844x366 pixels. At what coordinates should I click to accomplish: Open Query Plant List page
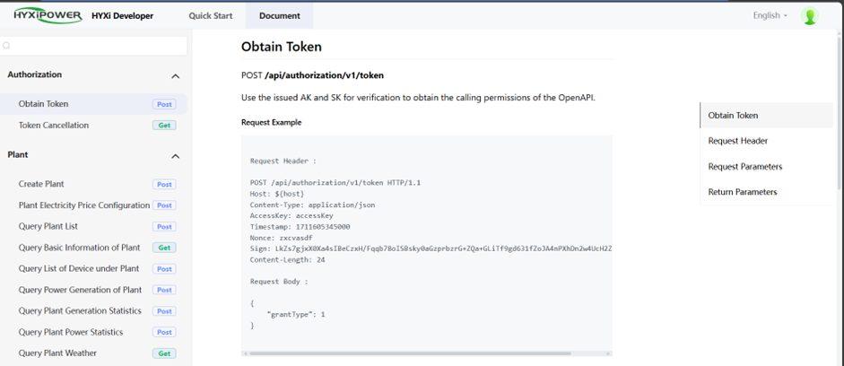[x=48, y=227]
